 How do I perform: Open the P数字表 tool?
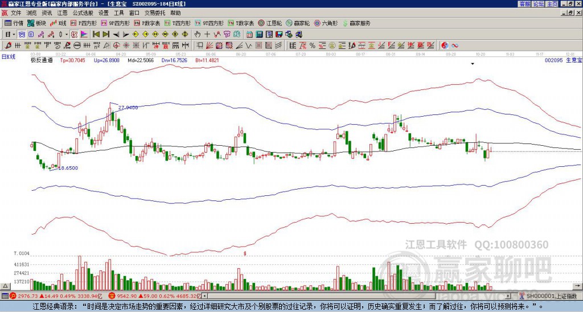click(x=147, y=23)
